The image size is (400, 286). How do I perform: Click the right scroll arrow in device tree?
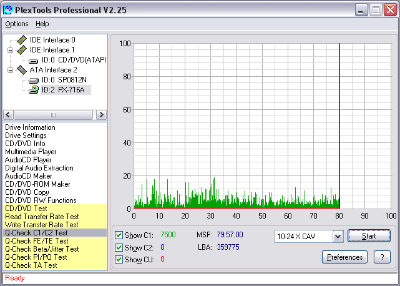(x=101, y=115)
